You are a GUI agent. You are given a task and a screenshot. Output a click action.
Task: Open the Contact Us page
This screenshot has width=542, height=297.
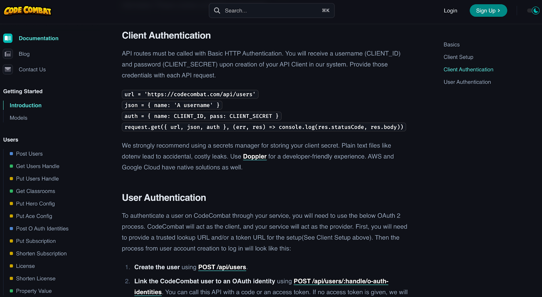click(x=32, y=69)
